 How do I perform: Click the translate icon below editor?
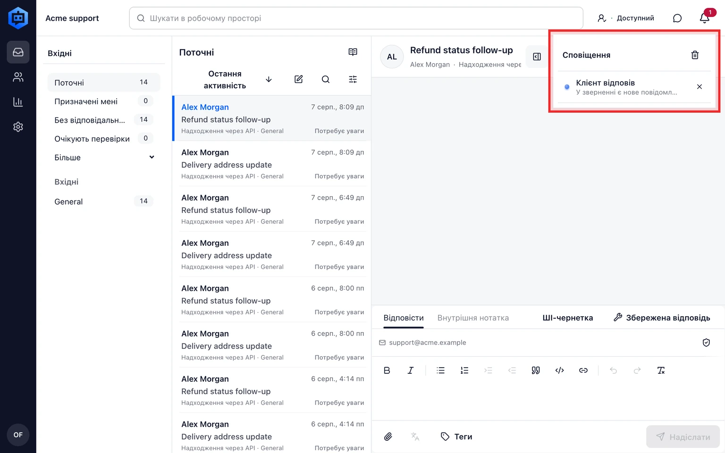pyautogui.click(x=415, y=436)
